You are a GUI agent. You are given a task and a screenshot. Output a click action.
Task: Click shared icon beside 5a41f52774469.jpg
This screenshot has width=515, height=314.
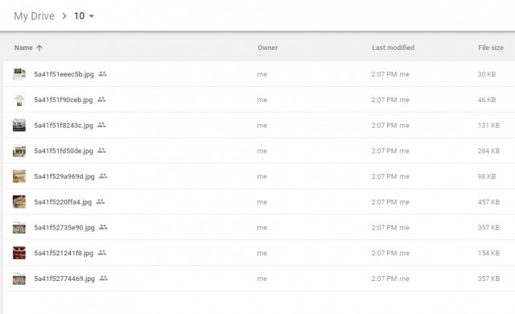(x=104, y=279)
